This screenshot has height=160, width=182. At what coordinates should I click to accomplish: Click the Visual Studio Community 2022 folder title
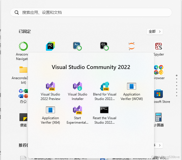[x=91, y=67]
